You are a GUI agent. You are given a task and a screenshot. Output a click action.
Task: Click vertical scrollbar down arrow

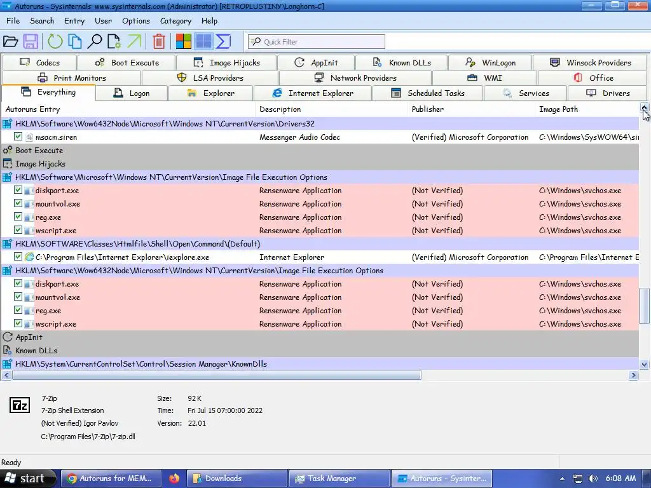pos(645,364)
